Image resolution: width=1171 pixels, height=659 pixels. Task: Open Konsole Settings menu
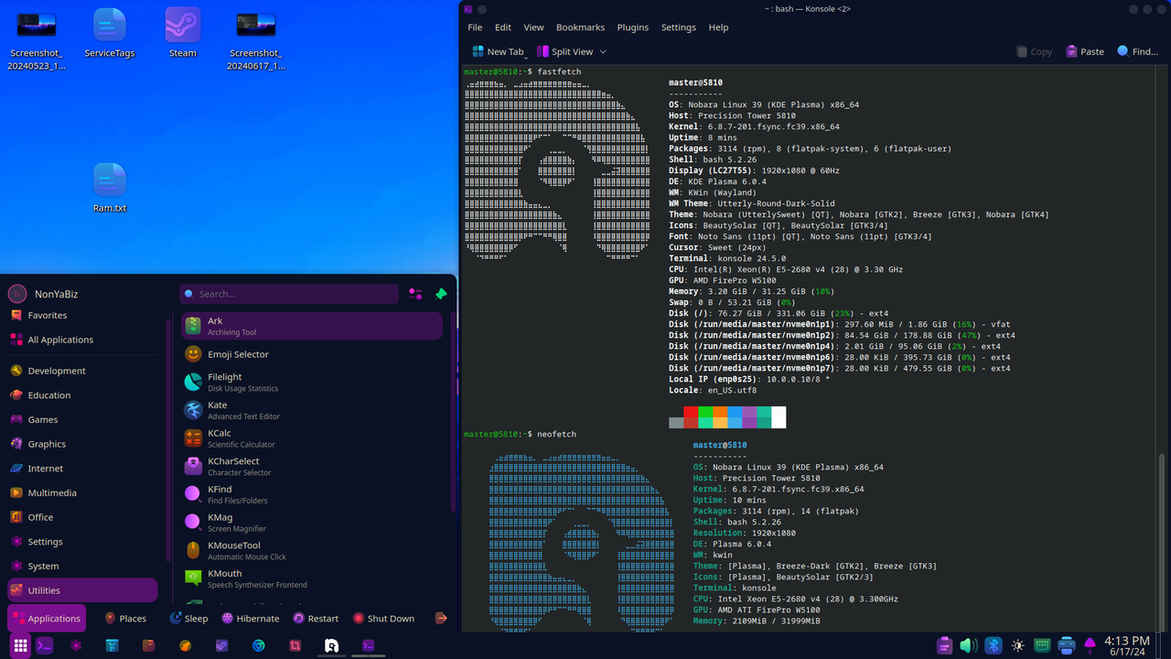(679, 27)
